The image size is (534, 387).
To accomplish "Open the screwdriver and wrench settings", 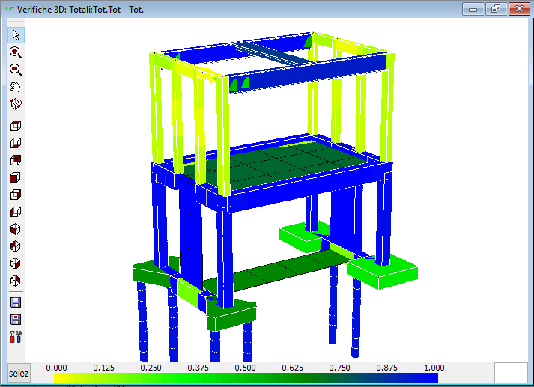I will (x=16, y=337).
